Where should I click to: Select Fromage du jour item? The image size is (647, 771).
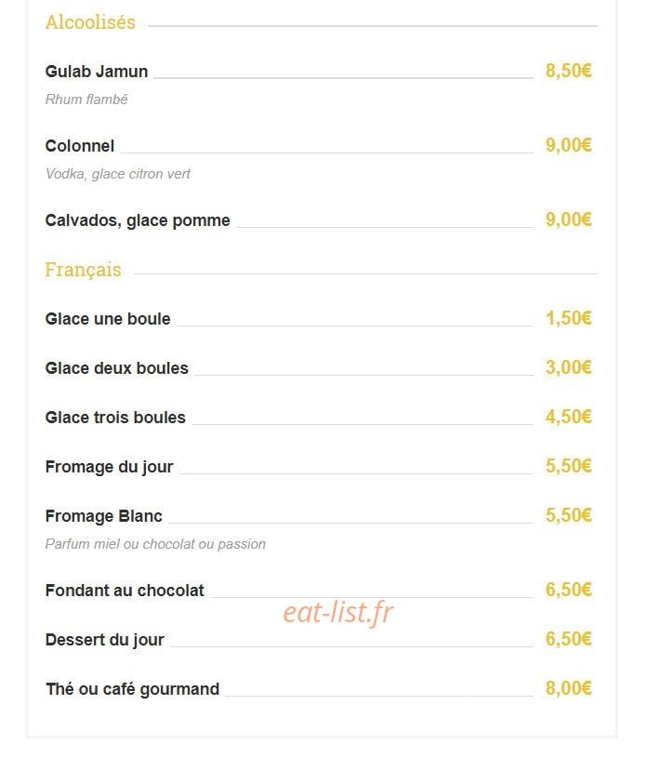coord(109,467)
